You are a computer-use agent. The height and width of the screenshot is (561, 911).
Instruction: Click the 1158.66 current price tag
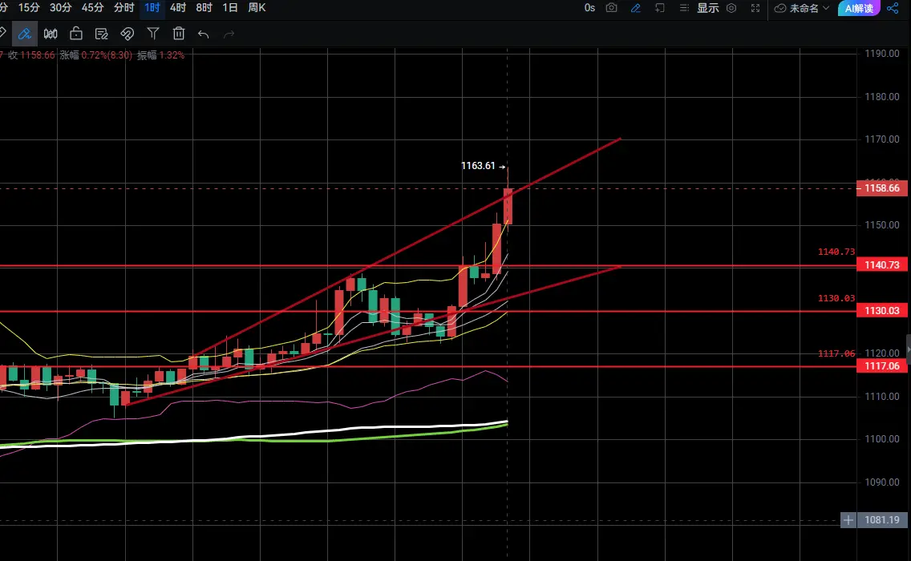click(x=882, y=188)
